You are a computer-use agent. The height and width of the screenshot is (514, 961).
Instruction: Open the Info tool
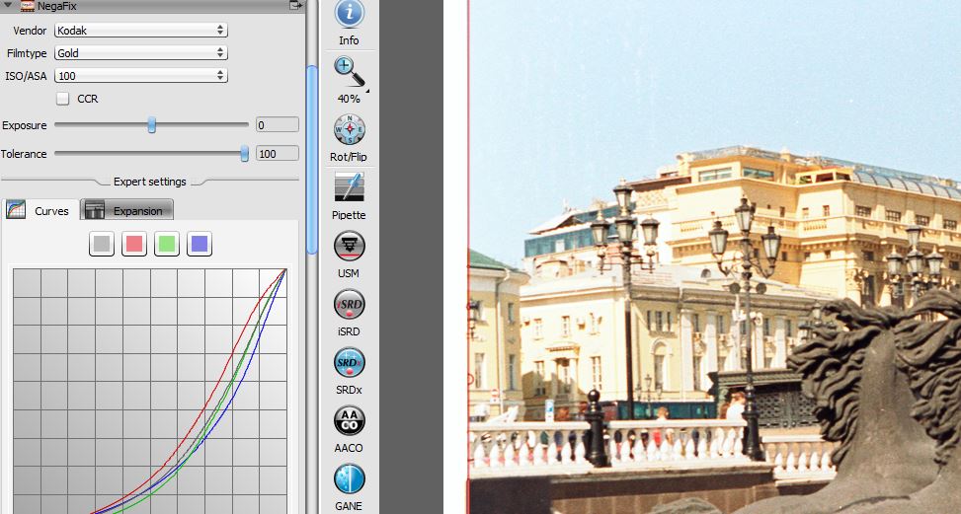tap(349, 16)
